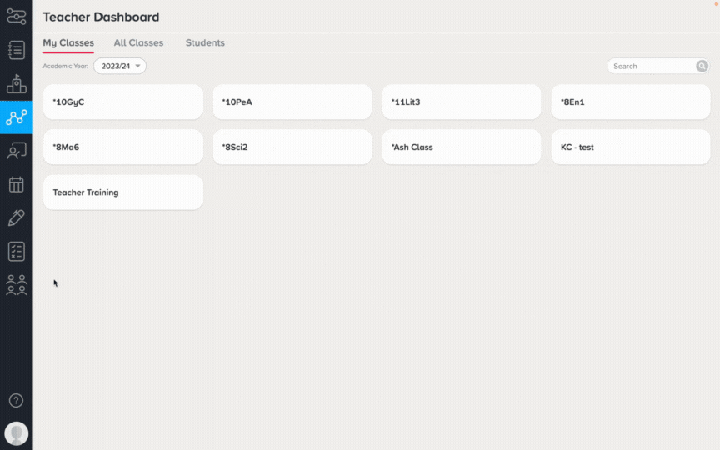
Task: Expand the Academic Year 2023/24 dropdown
Action: 120,66
